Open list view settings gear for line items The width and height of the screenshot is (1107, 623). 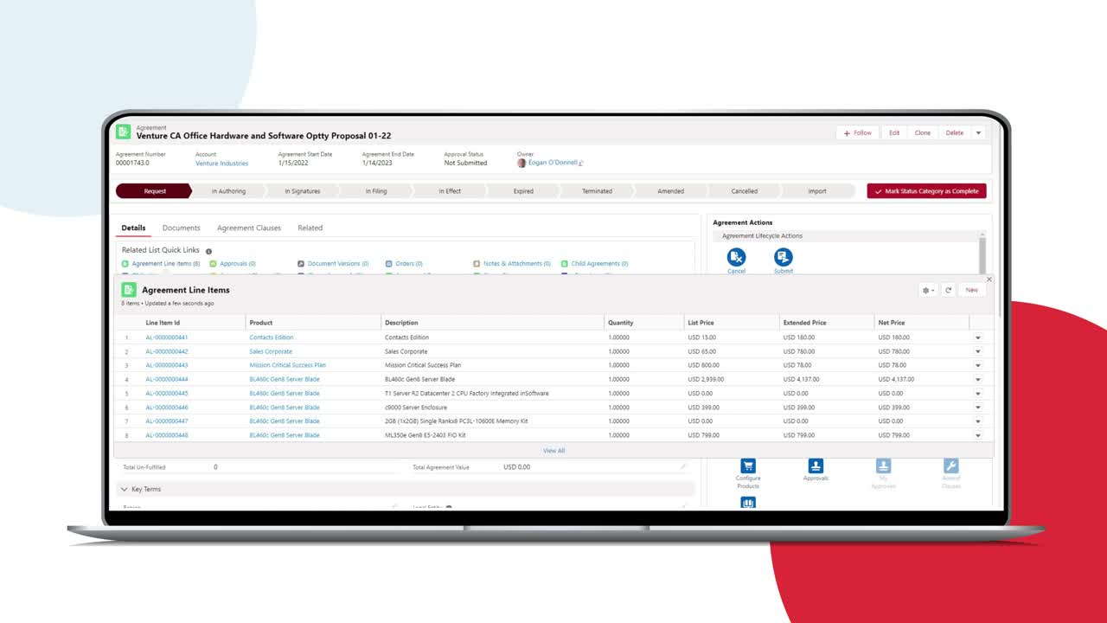point(925,290)
